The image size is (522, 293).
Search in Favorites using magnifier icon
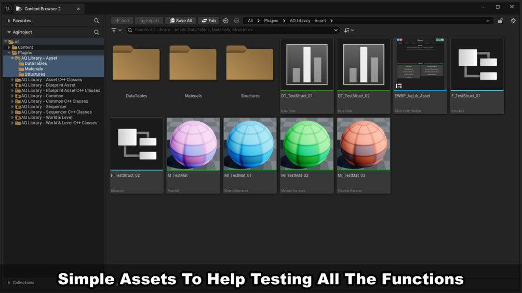pos(97,21)
